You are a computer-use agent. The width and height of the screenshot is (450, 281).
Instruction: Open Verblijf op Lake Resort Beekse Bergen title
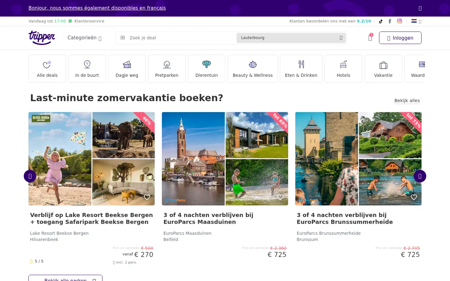click(x=92, y=219)
